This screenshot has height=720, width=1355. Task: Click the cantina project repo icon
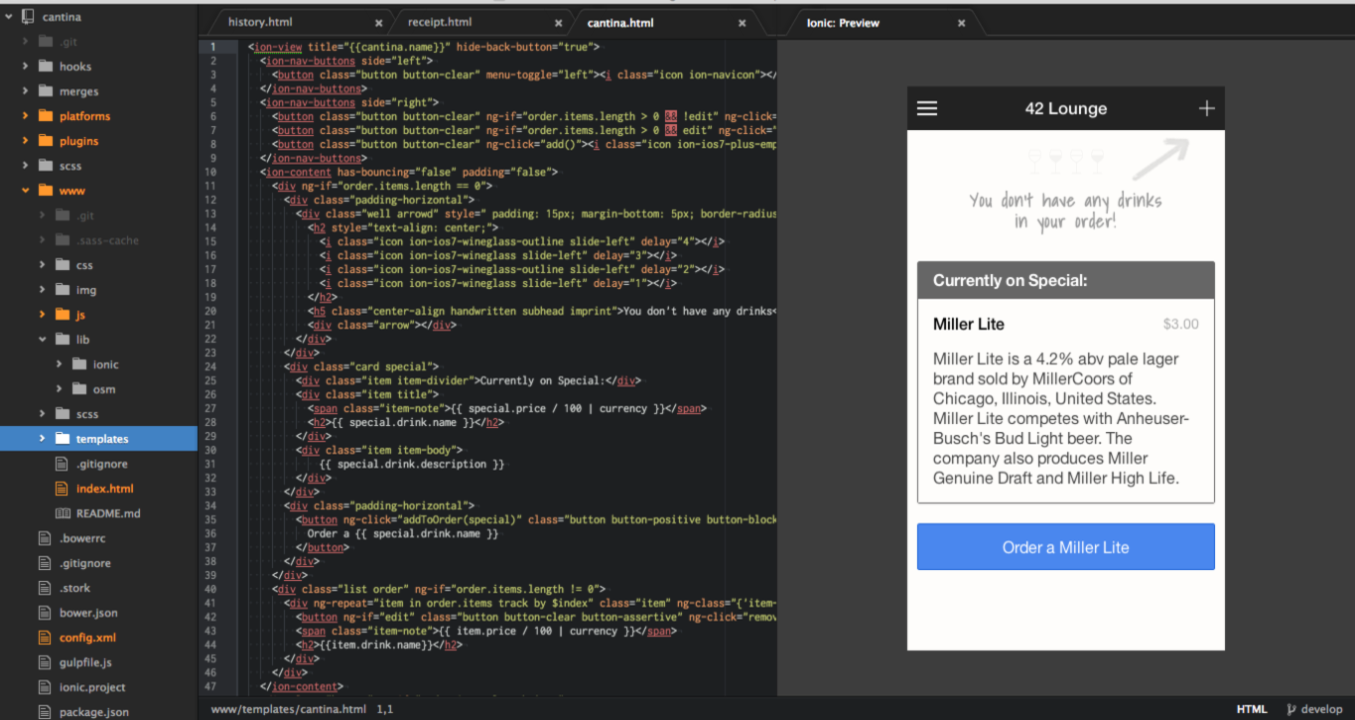point(28,17)
